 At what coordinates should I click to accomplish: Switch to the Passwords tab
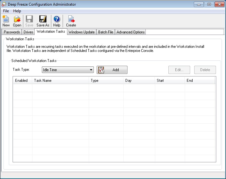12,32
